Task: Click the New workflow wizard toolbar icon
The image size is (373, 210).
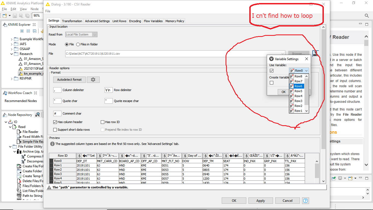Action: click(4, 16)
